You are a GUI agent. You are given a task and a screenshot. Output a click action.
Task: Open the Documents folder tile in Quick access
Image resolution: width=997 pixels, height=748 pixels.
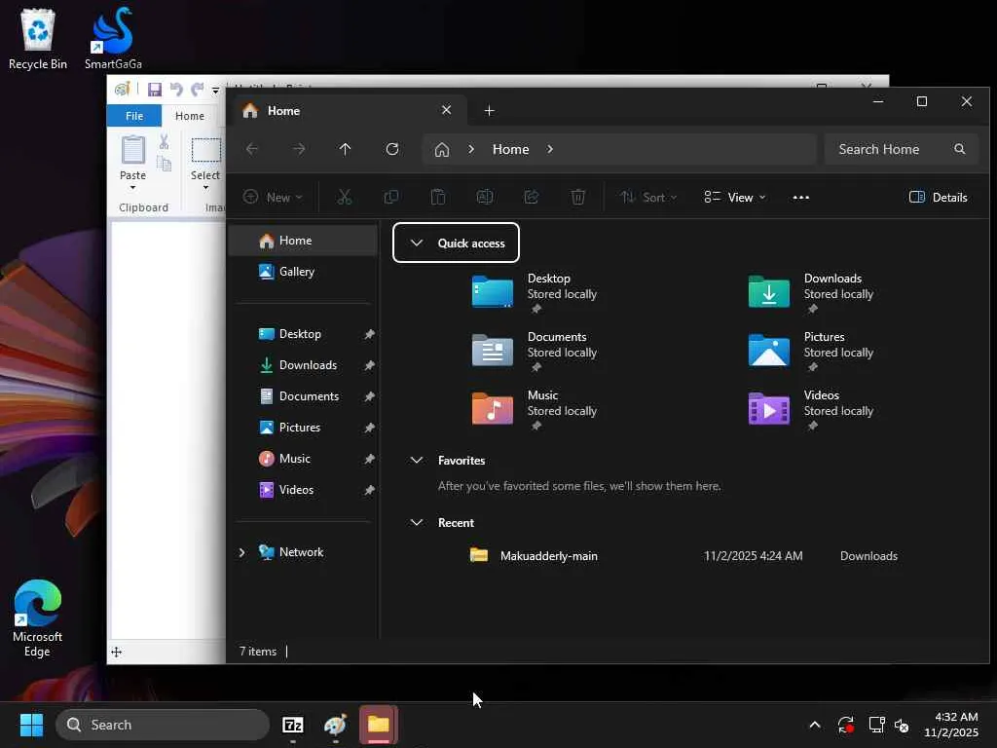[x=535, y=351]
